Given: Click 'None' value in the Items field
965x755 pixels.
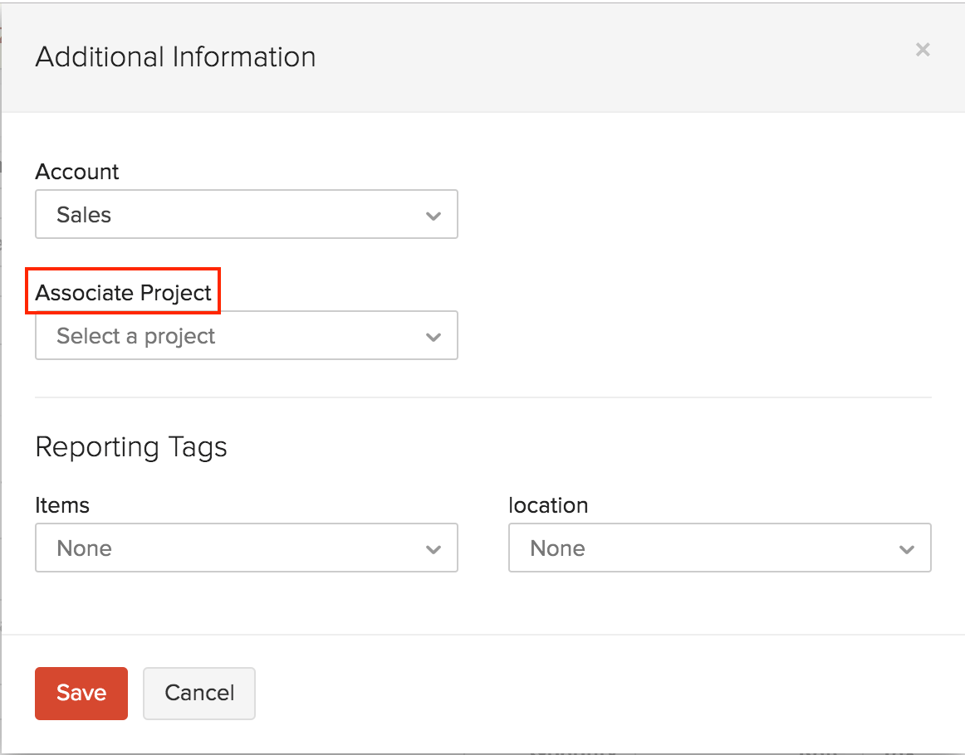Looking at the screenshot, I should (84, 548).
